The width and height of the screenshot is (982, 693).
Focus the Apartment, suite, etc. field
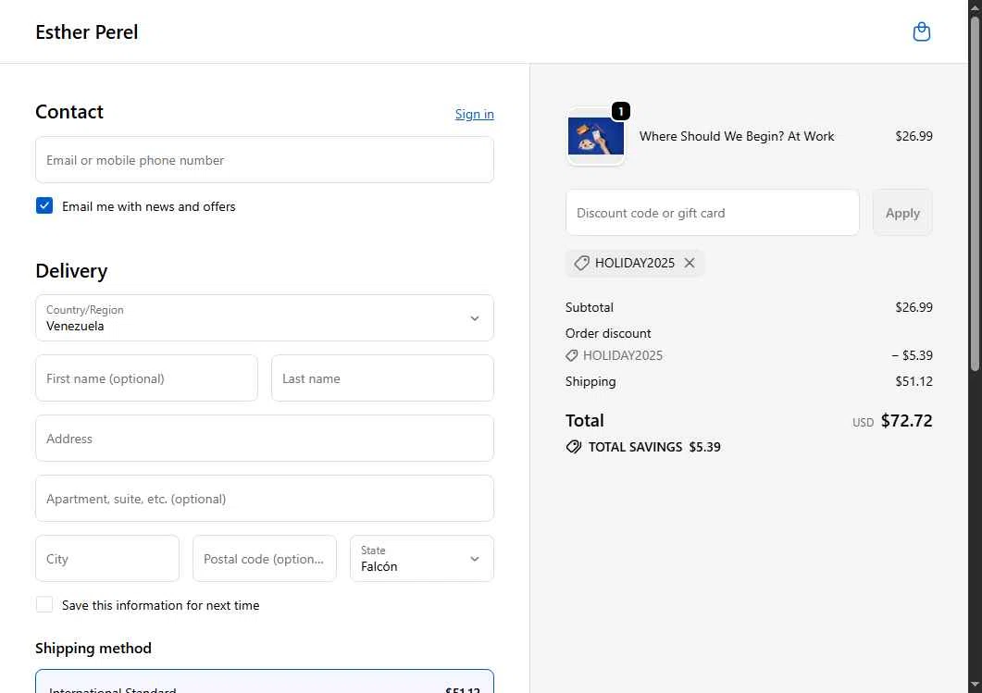[265, 499]
